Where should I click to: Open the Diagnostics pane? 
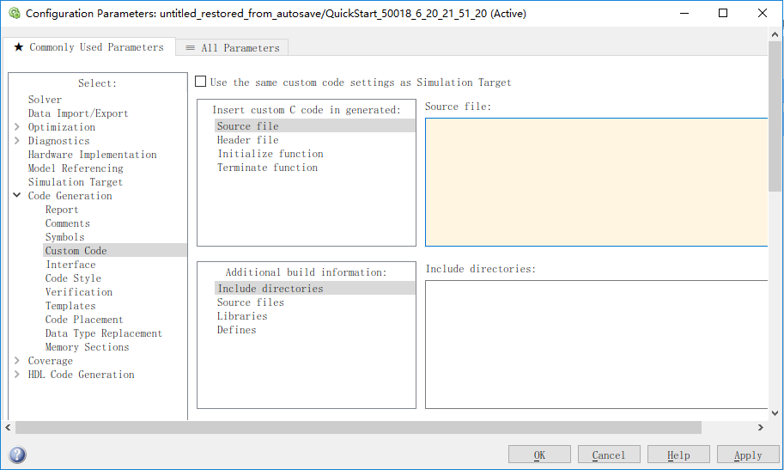pos(58,141)
